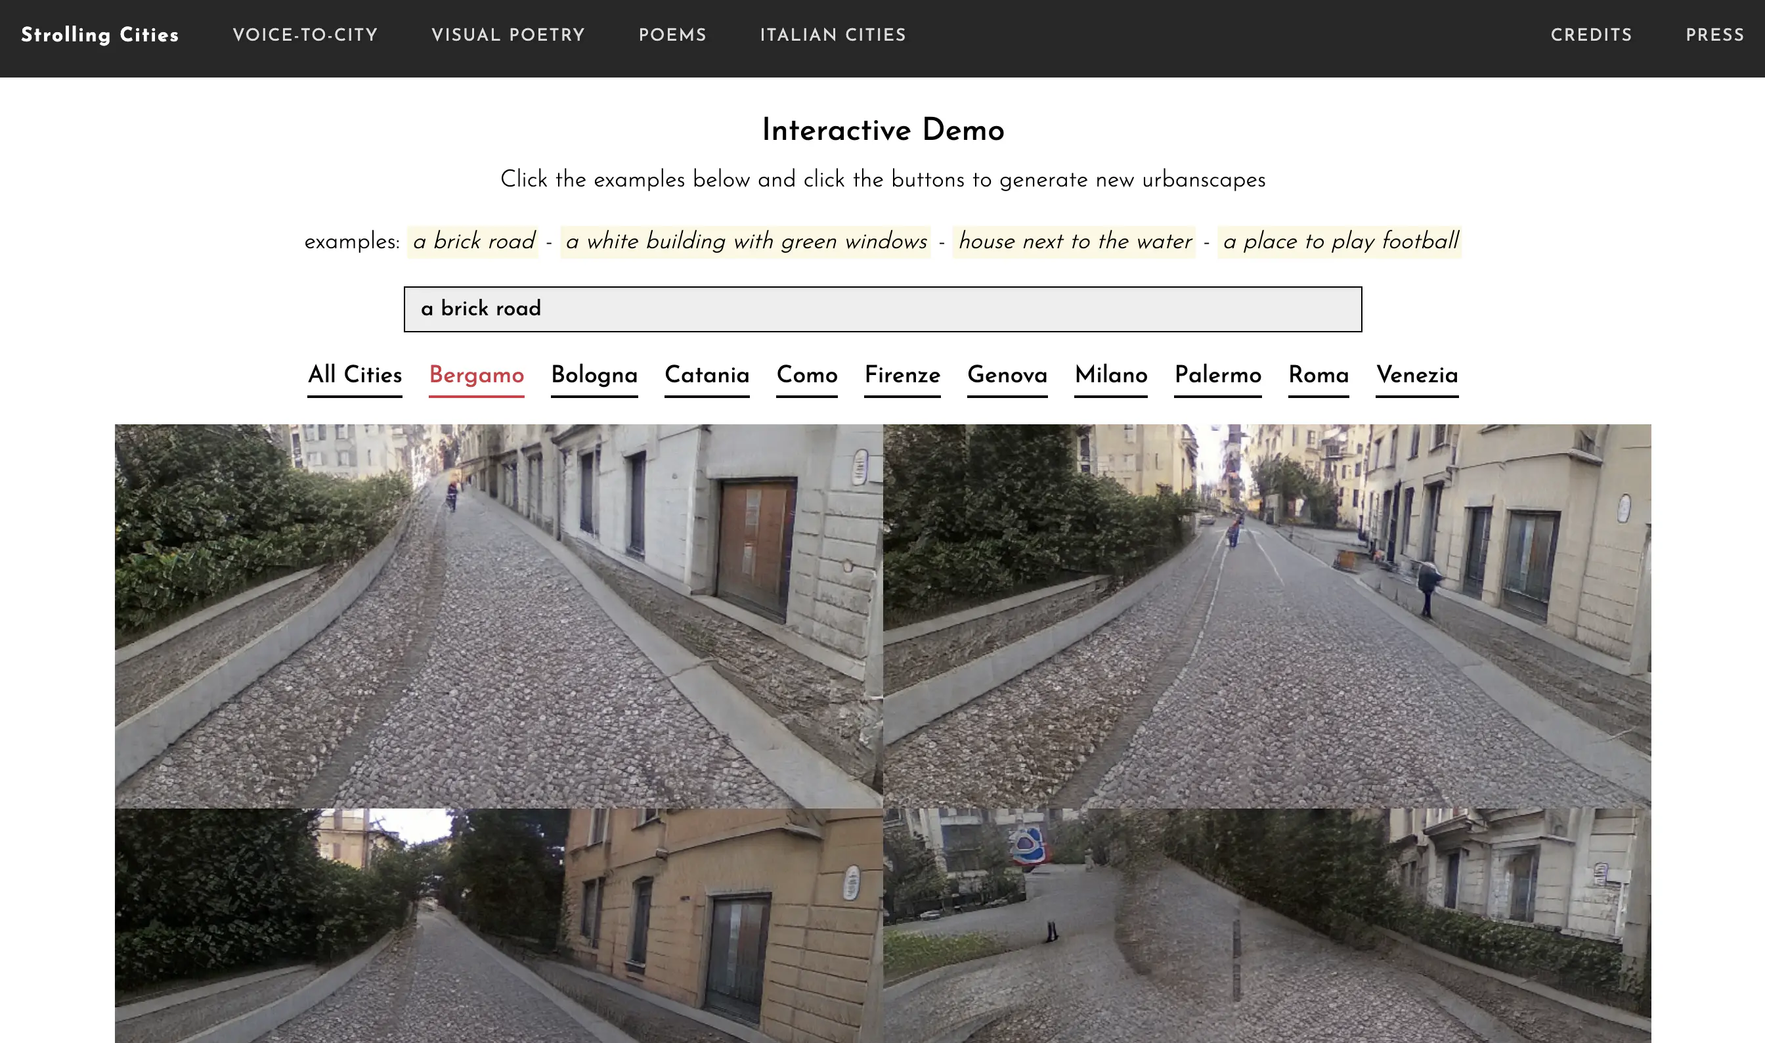Open the image with the brown wooden door
Screen dimensions: 1765x1043
[x=499, y=615]
